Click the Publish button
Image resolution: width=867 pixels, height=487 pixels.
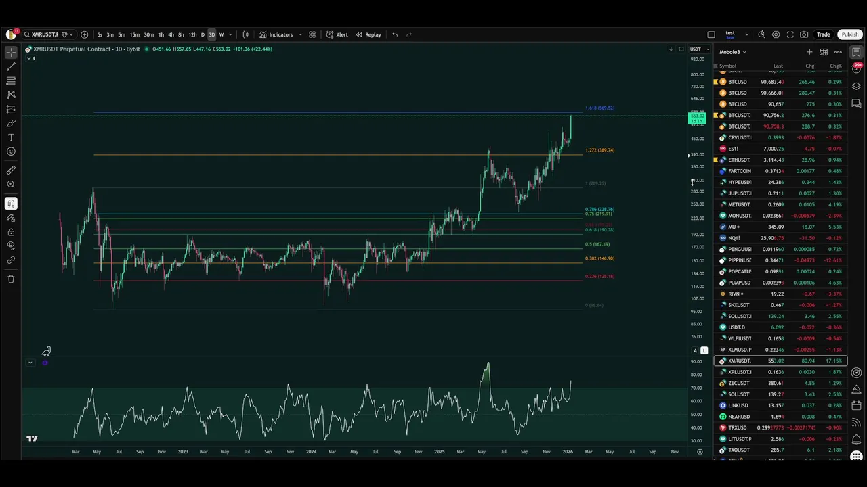[850, 34]
